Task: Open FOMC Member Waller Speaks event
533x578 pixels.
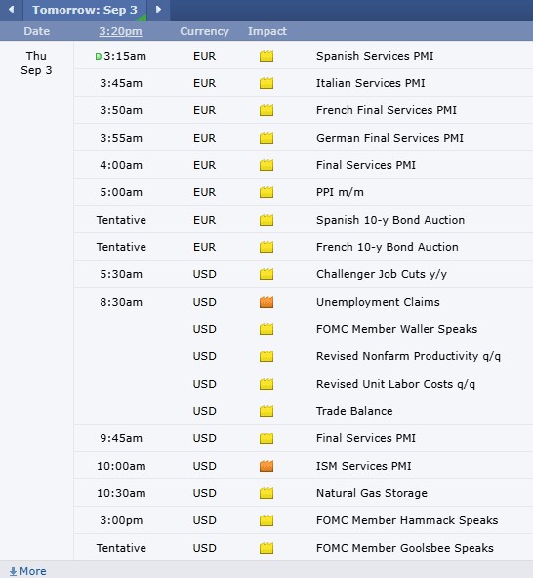Action: pyautogui.click(x=396, y=329)
